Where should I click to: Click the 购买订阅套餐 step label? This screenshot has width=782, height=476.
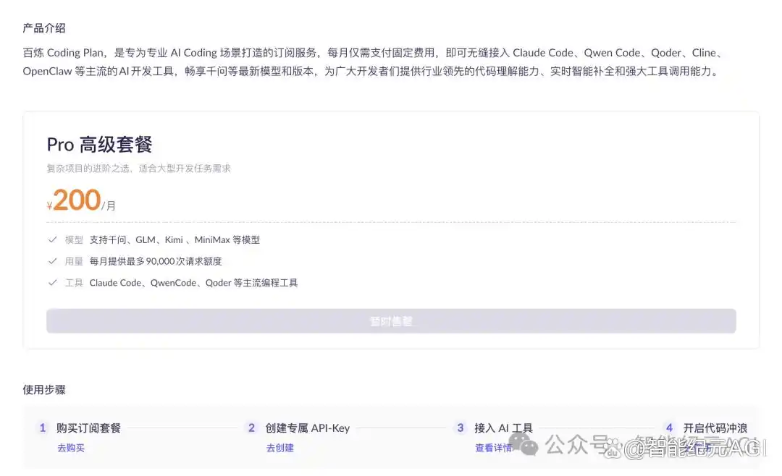90,428
